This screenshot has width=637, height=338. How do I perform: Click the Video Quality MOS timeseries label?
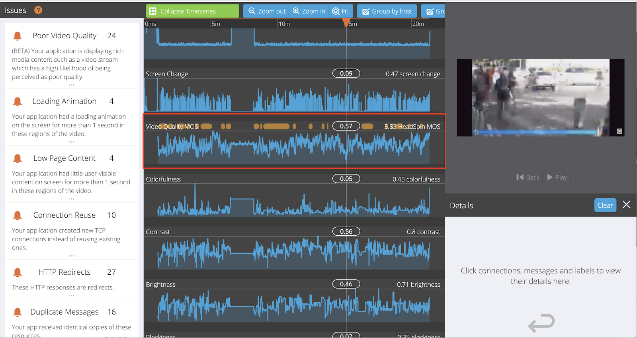click(172, 127)
